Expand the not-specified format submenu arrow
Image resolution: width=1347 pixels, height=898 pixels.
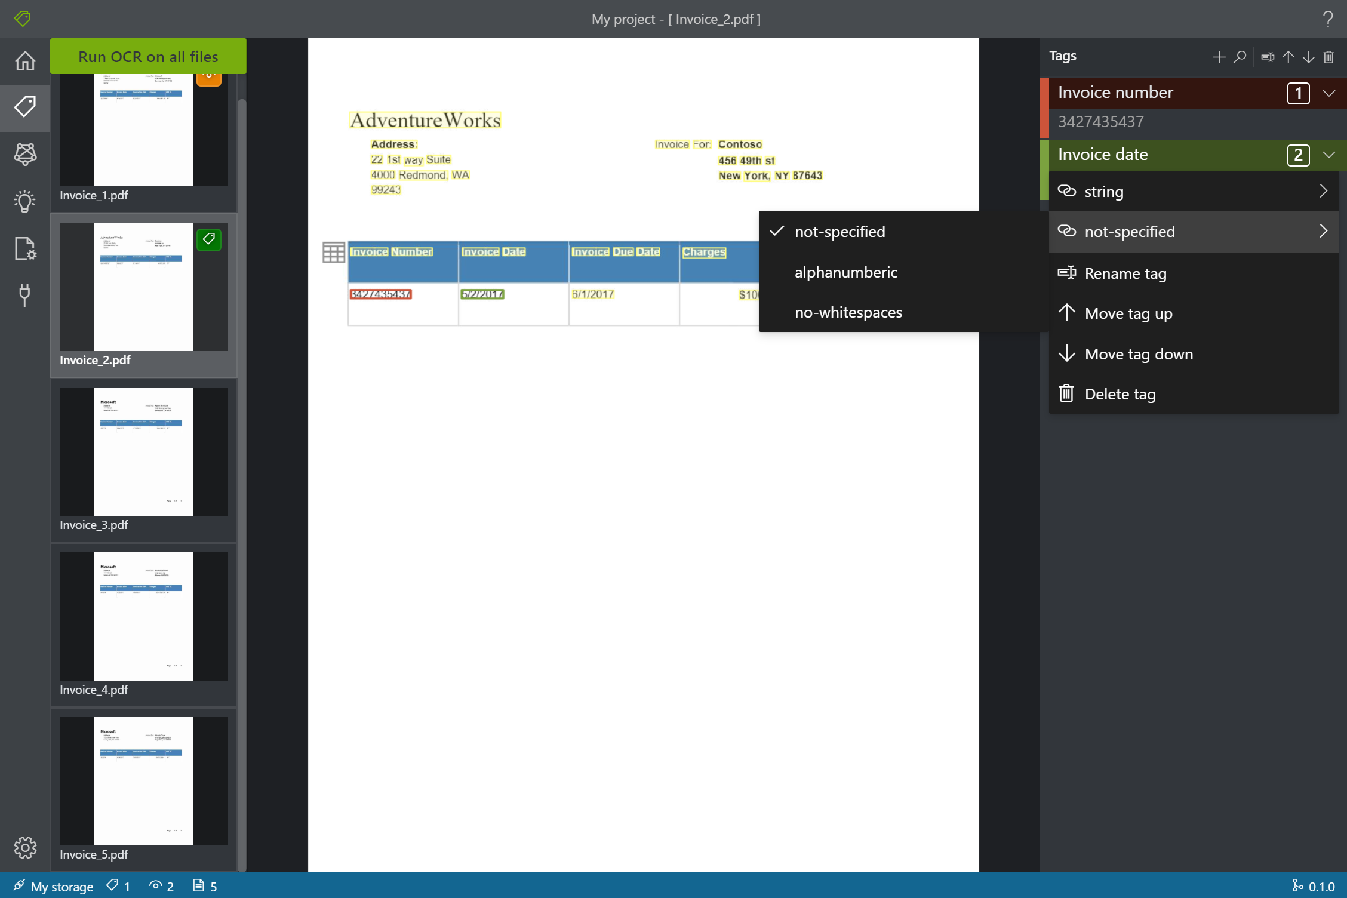[x=1323, y=231]
